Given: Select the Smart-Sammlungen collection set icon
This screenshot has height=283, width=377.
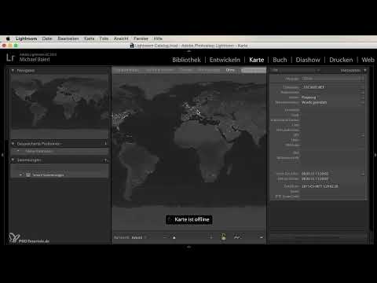Looking at the screenshot, I should pyautogui.click(x=28, y=175).
